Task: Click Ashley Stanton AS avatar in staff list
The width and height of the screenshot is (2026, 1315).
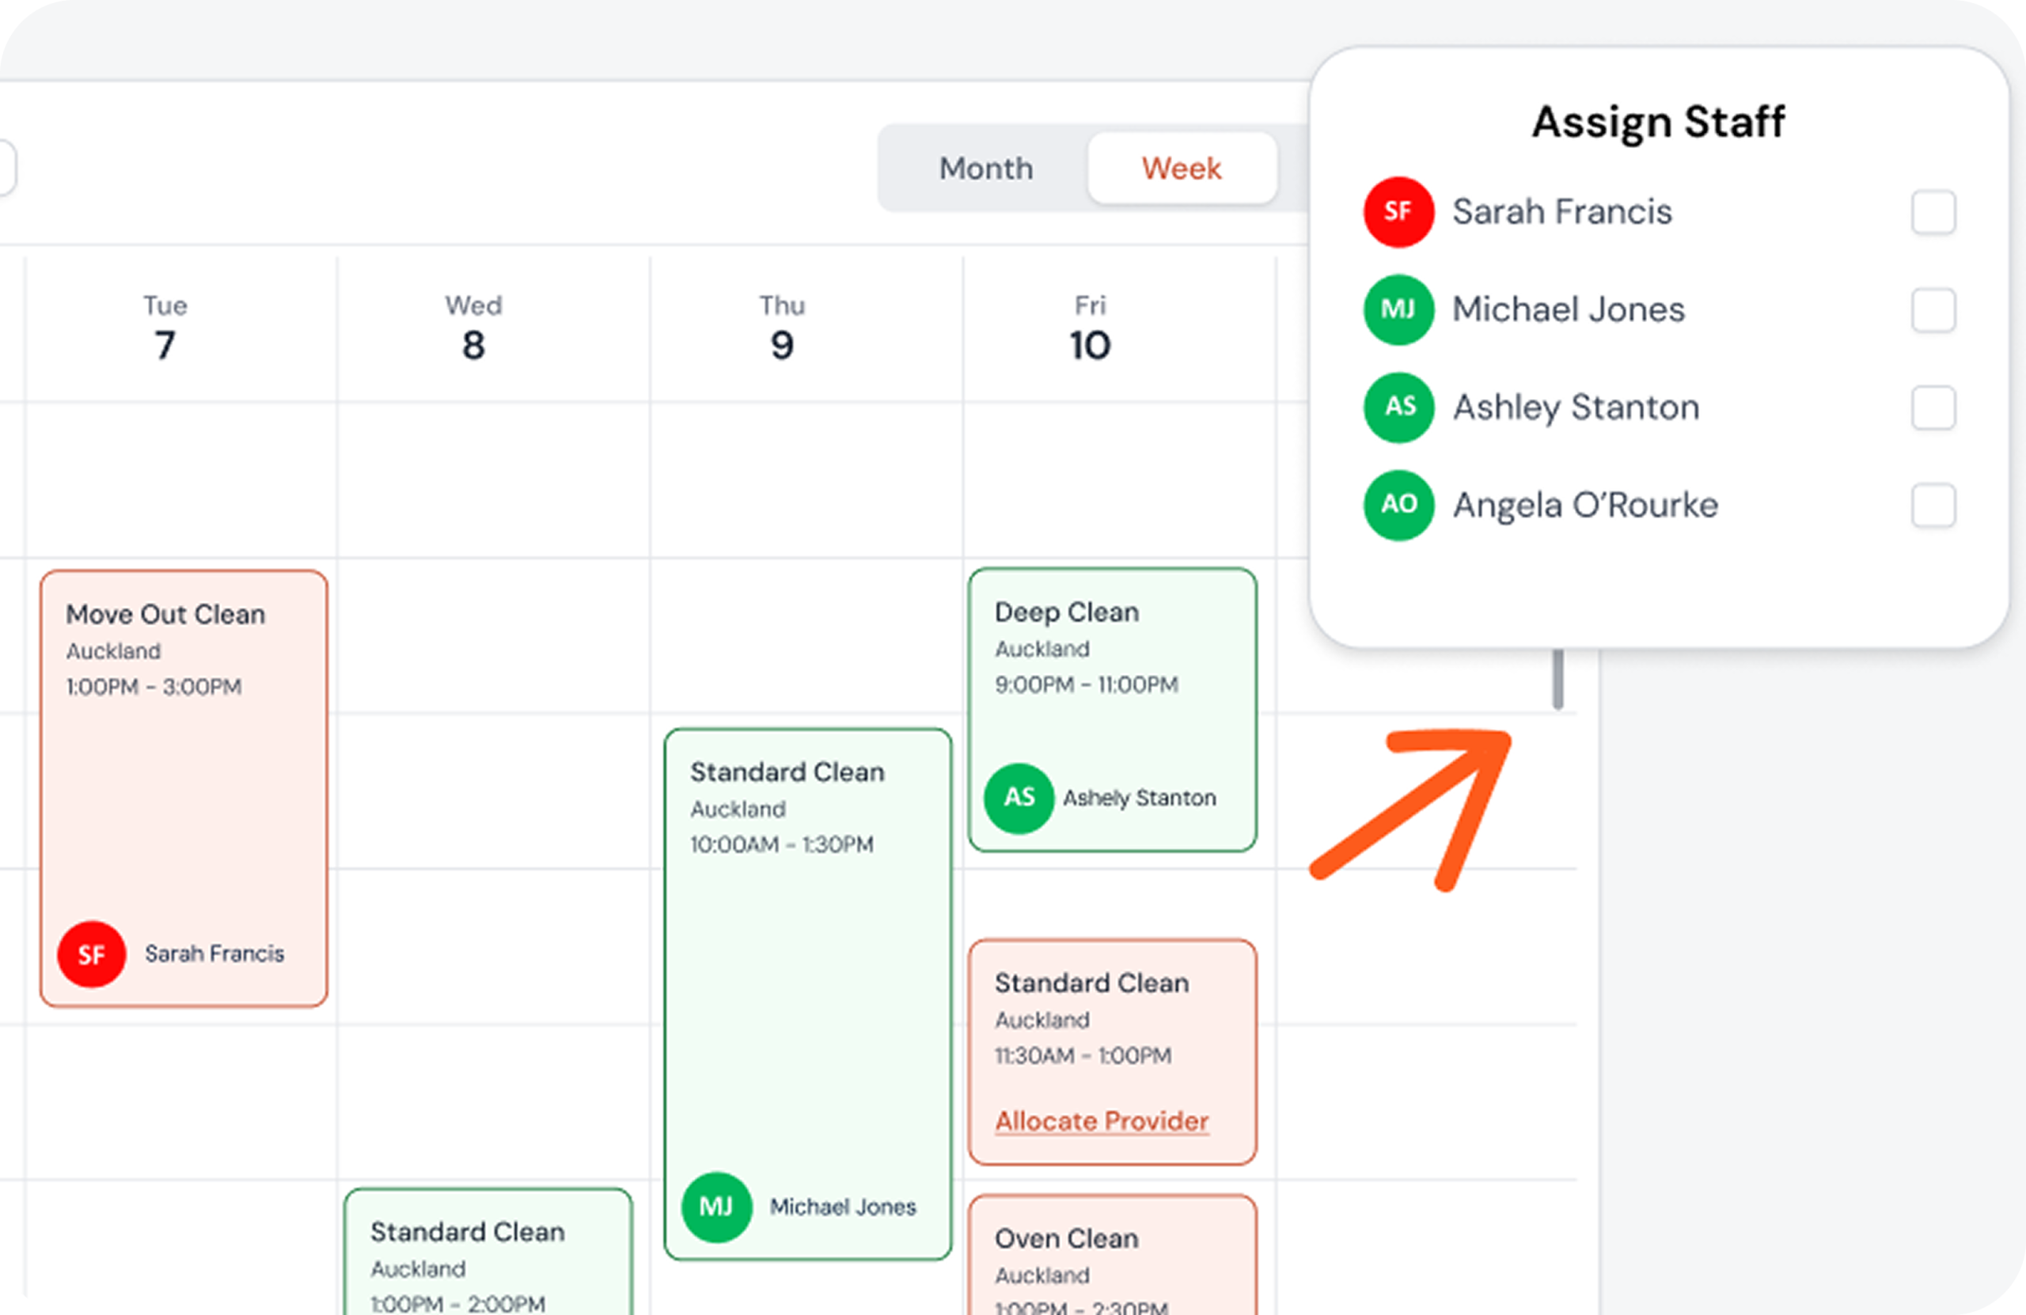Action: (x=1398, y=407)
